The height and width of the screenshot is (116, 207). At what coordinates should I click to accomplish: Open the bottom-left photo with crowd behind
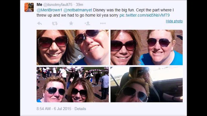tap(73, 85)
